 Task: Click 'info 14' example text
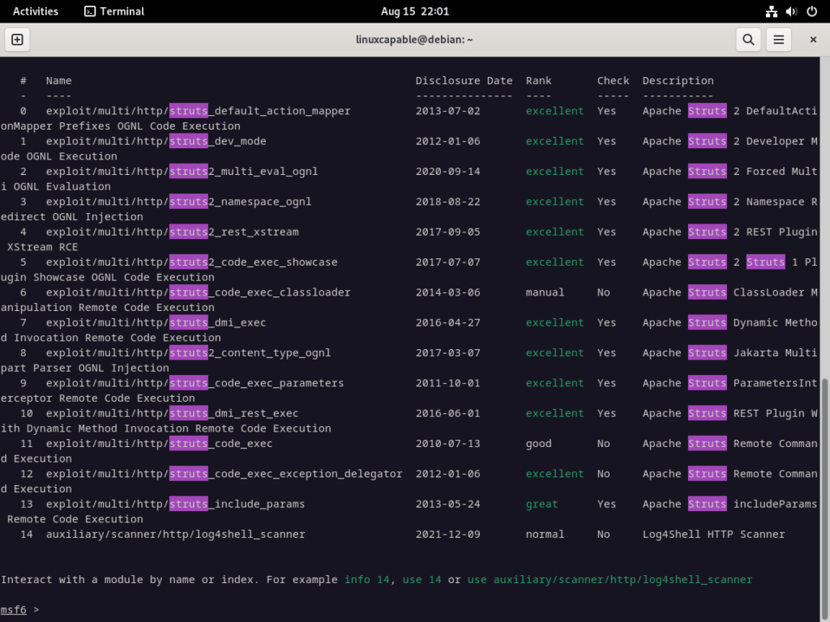coord(366,579)
